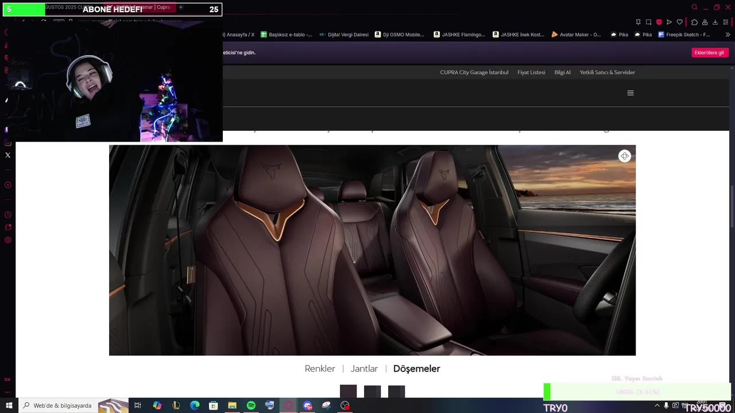
Task: Click the Eklentilere git button
Action: pyautogui.click(x=710, y=53)
